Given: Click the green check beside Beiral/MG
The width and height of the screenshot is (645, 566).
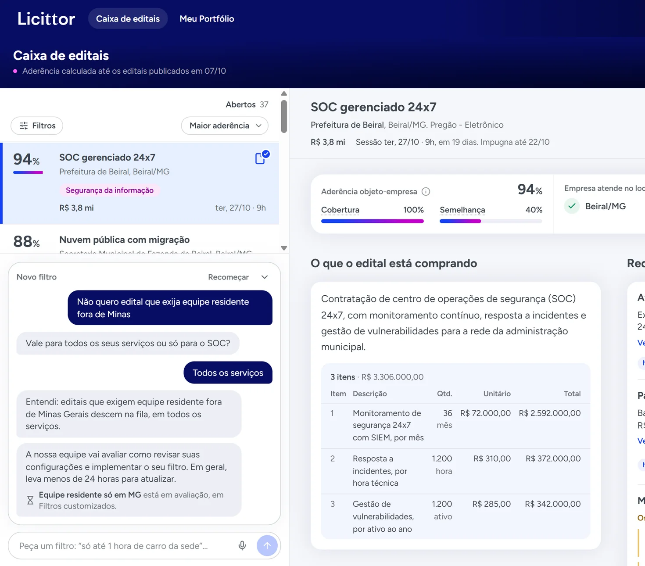Looking at the screenshot, I should coord(572,206).
